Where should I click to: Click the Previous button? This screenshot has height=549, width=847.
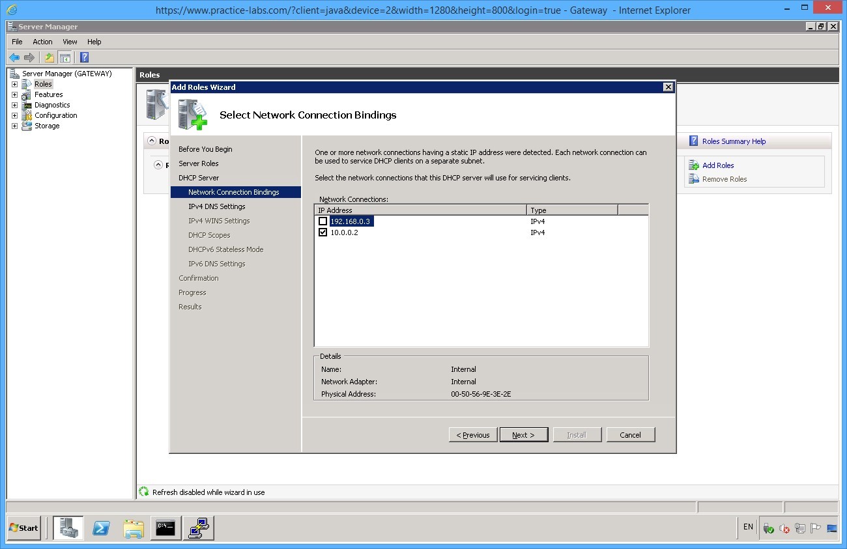473,435
